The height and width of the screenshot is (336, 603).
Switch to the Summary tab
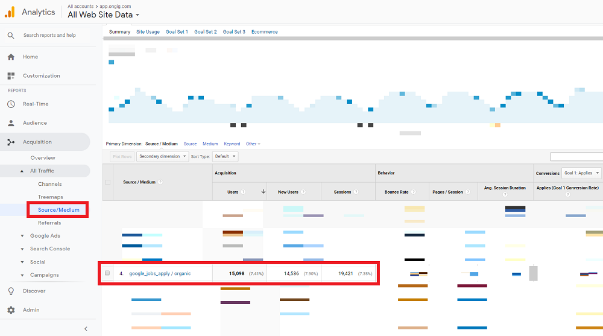119,32
